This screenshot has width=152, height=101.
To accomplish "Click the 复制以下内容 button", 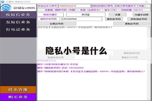I will point(130,57).
